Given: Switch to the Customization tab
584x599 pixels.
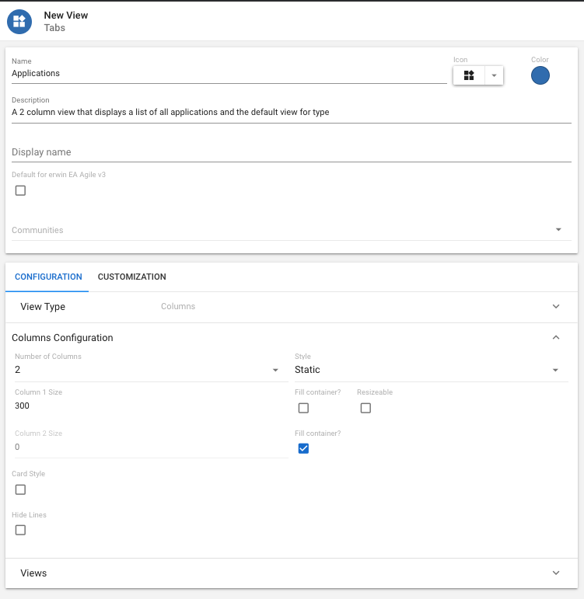Looking at the screenshot, I should [131, 277].
